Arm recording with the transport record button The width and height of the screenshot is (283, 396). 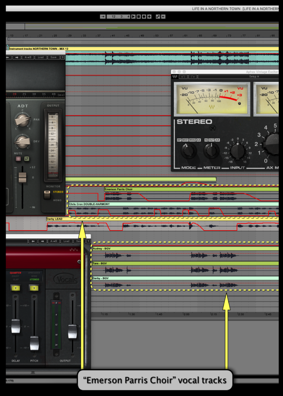[x=144, y=16]
